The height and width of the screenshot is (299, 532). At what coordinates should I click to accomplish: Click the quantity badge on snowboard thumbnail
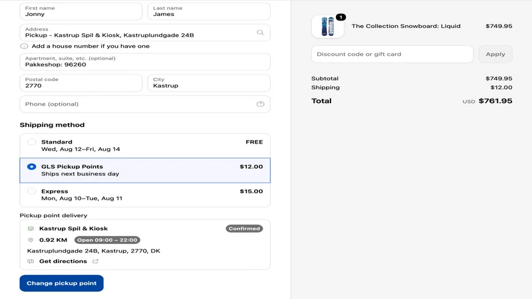[x=340, y=17]
